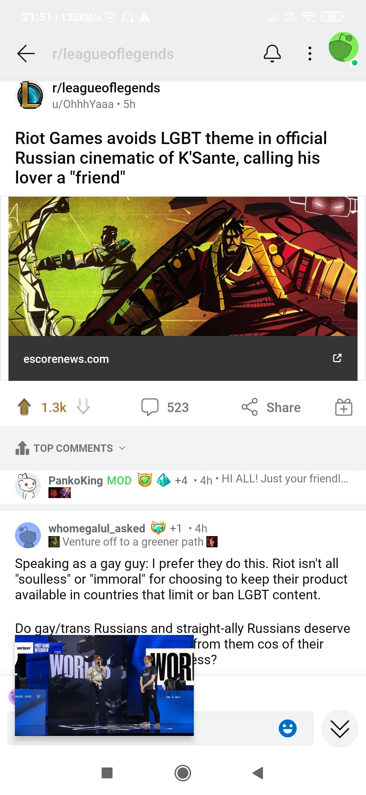This screenshot has height=795, width=366.
Task: Give an award with the gift icon
Action: point(344,407)
